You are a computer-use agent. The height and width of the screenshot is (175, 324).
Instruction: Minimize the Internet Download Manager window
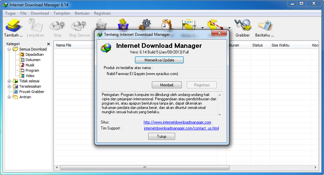(x=292, y=4)
